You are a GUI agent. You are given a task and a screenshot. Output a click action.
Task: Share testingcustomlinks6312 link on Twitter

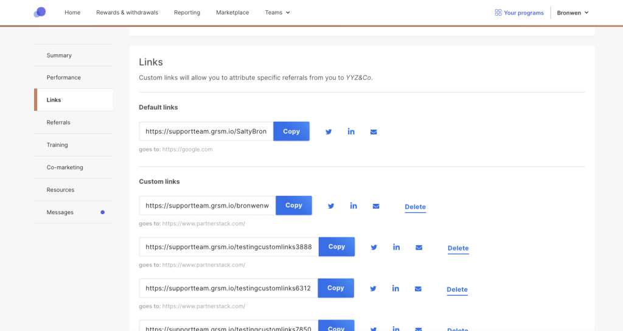coord(373,288)
